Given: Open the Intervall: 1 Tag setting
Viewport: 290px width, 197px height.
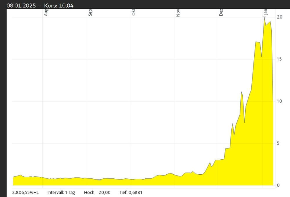Looking at the screenshot, I should [61, 193].
